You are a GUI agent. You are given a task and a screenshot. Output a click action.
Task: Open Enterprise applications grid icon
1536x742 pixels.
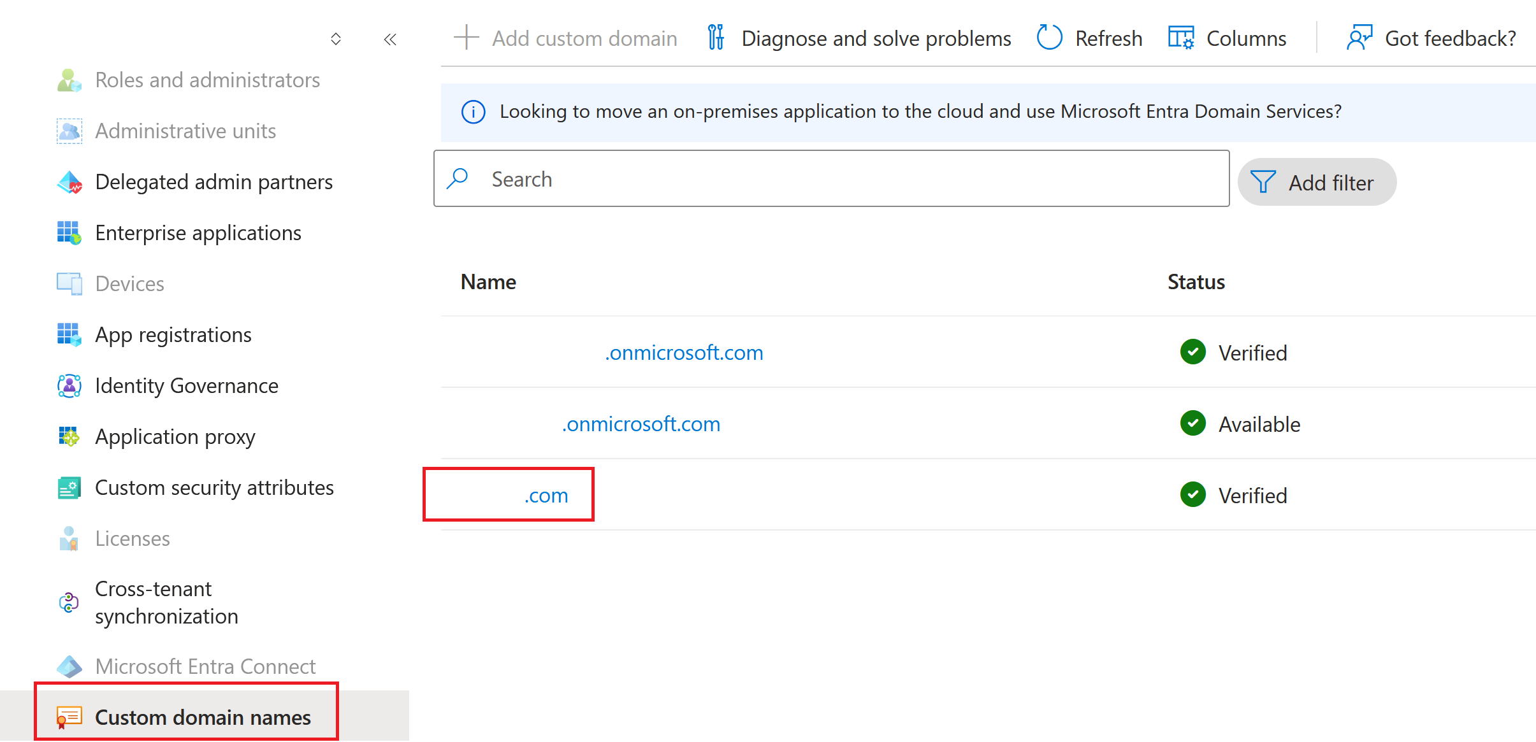tap(69, 233)
